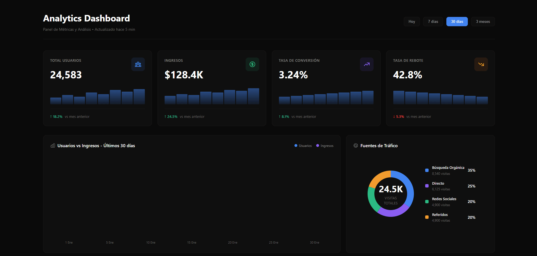Viewport: 537px width, 256px height.
Task: Select the 7 días filter button
Action: pyautogui.click(x=433, y=21)
